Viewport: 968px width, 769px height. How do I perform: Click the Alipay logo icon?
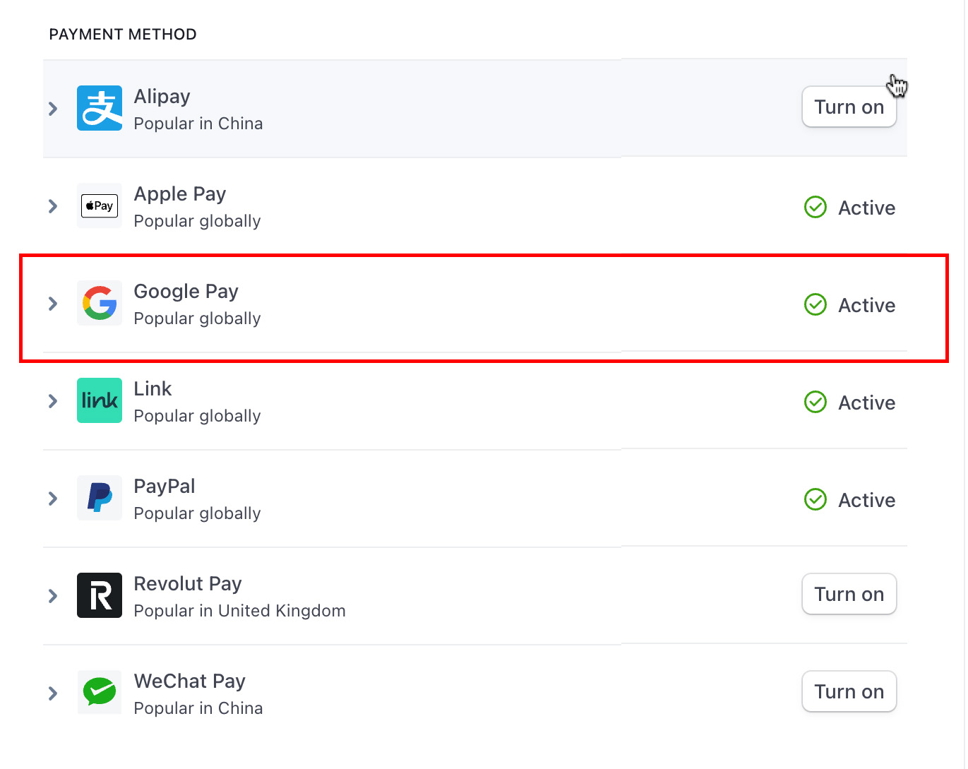click(x=100, y=108)
